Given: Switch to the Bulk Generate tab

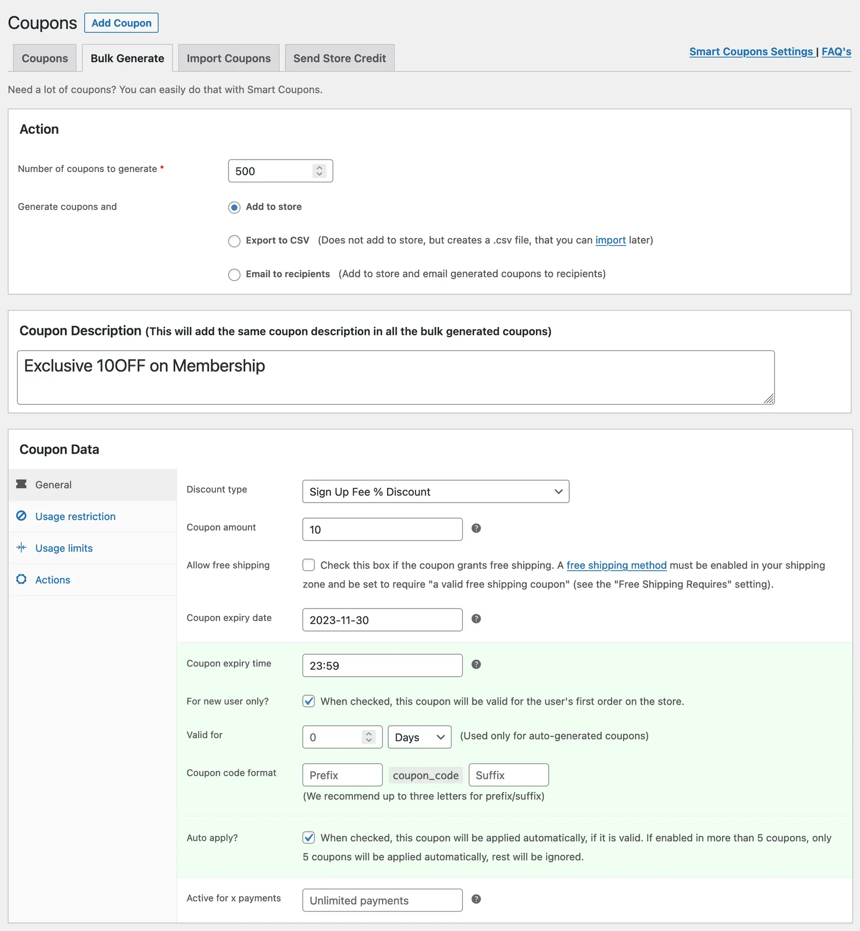Looking at the screenshot, I should (x=127, y=58).
